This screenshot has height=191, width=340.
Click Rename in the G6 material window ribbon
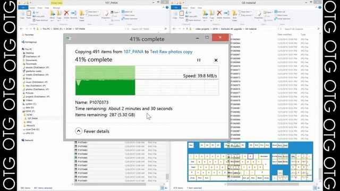pyautogui.click(x=227, y=14)
